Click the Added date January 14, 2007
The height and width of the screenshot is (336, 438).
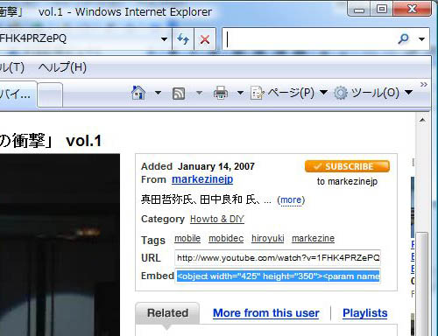point(216,166)
